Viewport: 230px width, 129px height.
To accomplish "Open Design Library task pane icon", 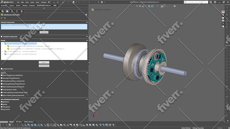I will (x=223, y=15).
